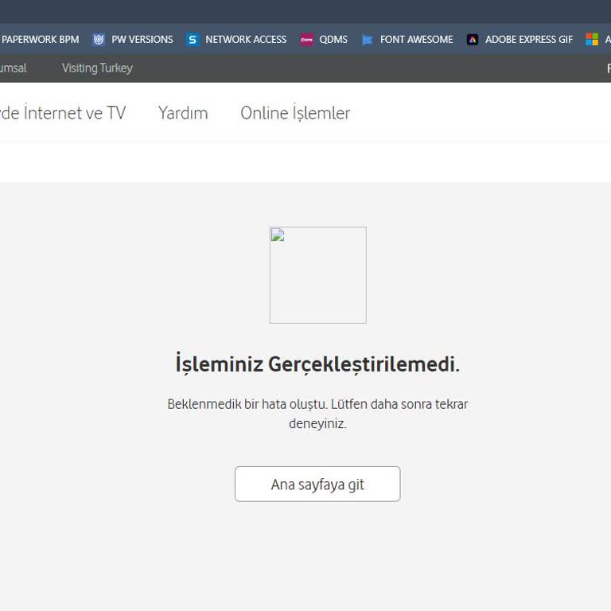611x611 pixels.
Task: Open the Visiting Turkey link
Action: point(97,68)
